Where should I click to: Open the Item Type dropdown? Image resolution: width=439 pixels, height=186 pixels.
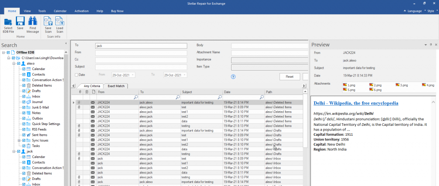[x=269, y=67]
